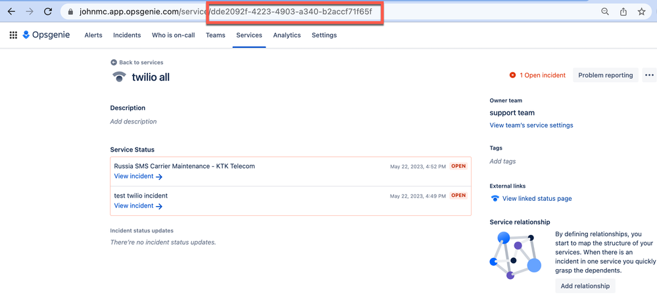Click the zoom magnifier icon in address bar
Screen dimensions: 657x298
click(x=605, y=12)
